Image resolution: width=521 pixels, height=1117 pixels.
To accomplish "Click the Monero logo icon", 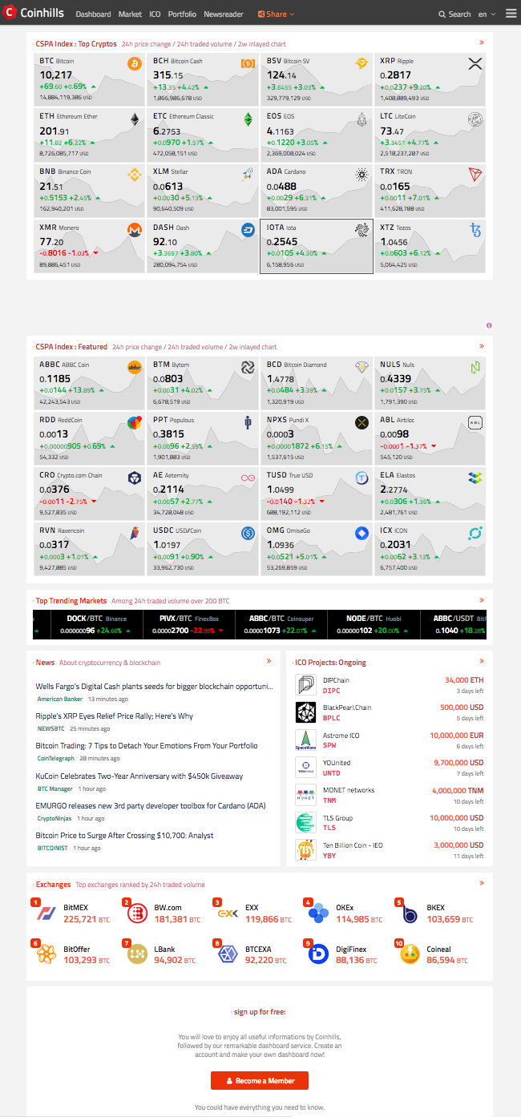I will [135, 230].
